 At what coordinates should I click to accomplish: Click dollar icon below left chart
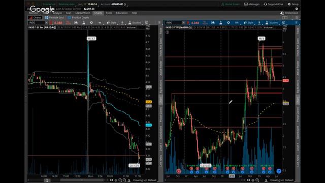(x=129, y=180)
